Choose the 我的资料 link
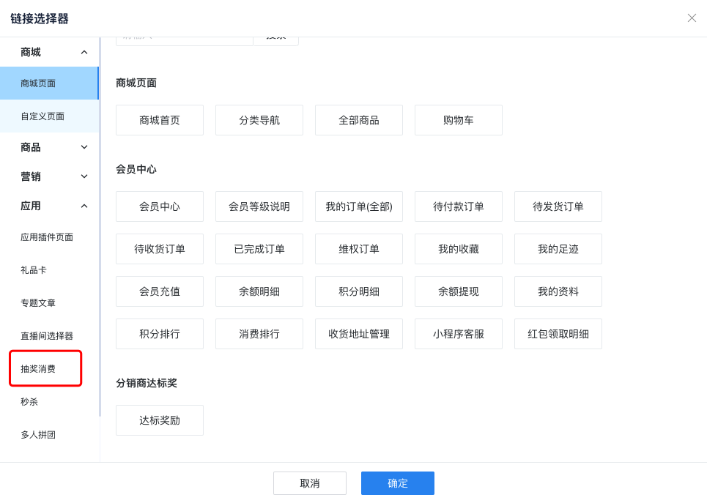This screenshot has height=503, width=707. (x=558, y=291)
